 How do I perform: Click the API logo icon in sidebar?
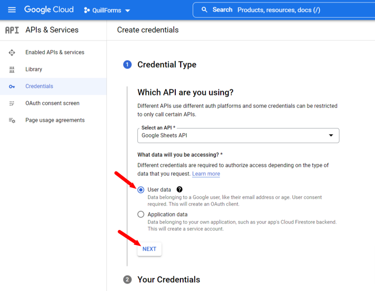(x=12, y=30)
